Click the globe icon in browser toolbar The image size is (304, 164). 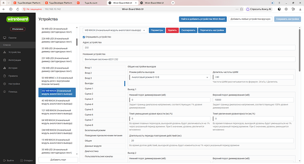pos(286,9)
